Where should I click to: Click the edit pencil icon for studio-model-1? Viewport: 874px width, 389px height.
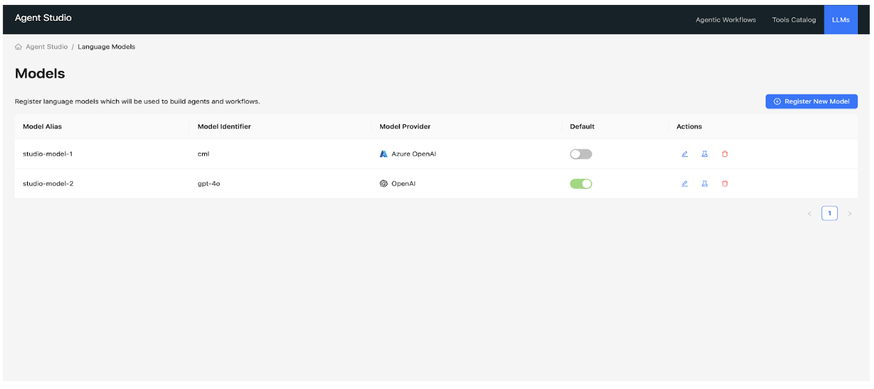(x=684, y=154)
